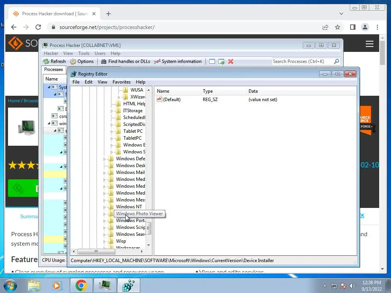Open Options in Process Hacker toolbar
Image resolution: width=391 pixels, height=293 pixels.
coord(82,61)
